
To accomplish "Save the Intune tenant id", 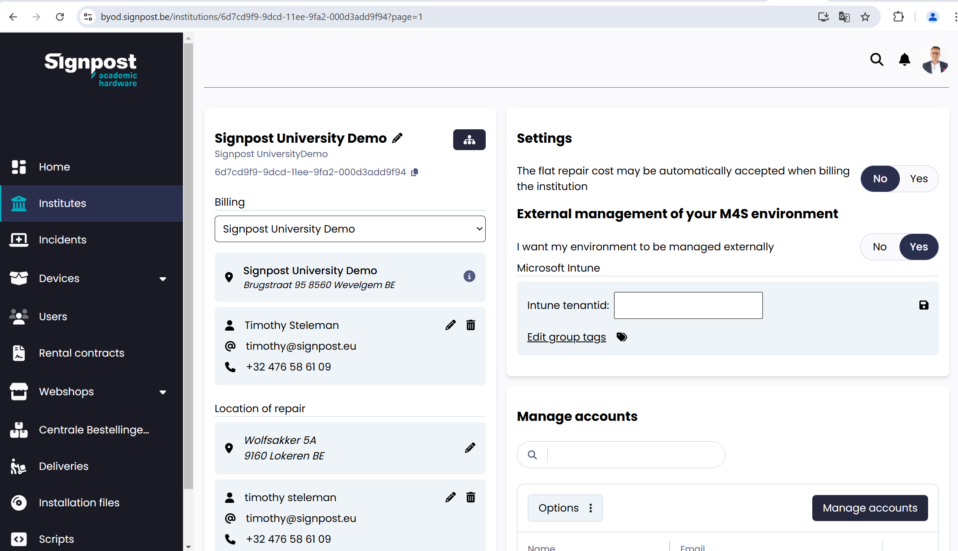I will 924,305.
